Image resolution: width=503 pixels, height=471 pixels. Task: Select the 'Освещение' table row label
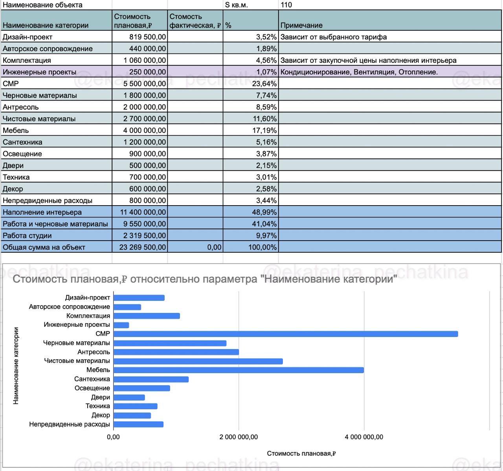point(56,154)
